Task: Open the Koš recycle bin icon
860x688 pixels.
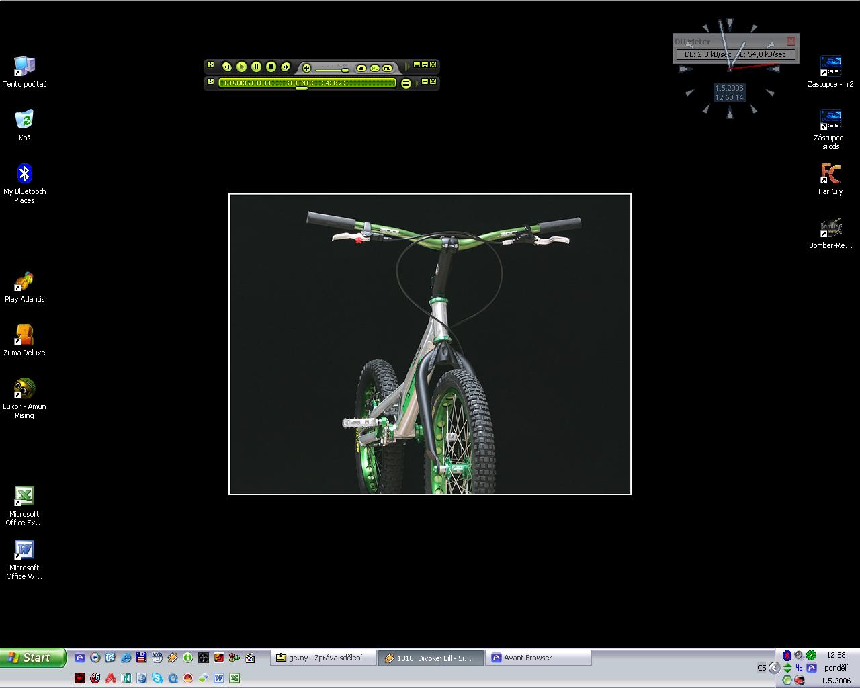Action: point(25,125)
